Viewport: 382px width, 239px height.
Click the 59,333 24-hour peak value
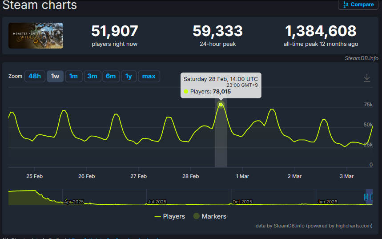[217, 31]
